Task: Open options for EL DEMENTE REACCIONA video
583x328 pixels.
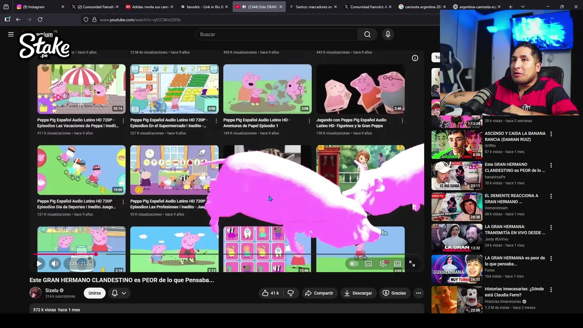Action: (x=551, y=196)
